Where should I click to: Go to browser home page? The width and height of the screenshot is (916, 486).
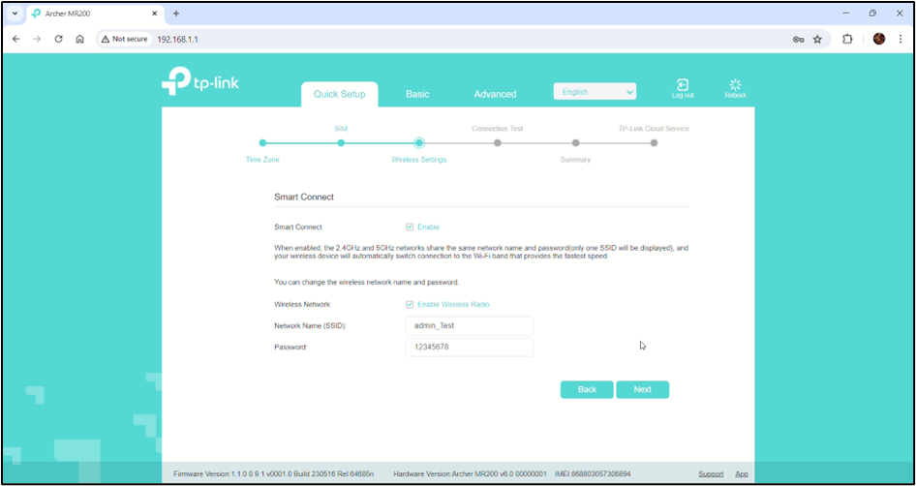[x=79, y=39]
